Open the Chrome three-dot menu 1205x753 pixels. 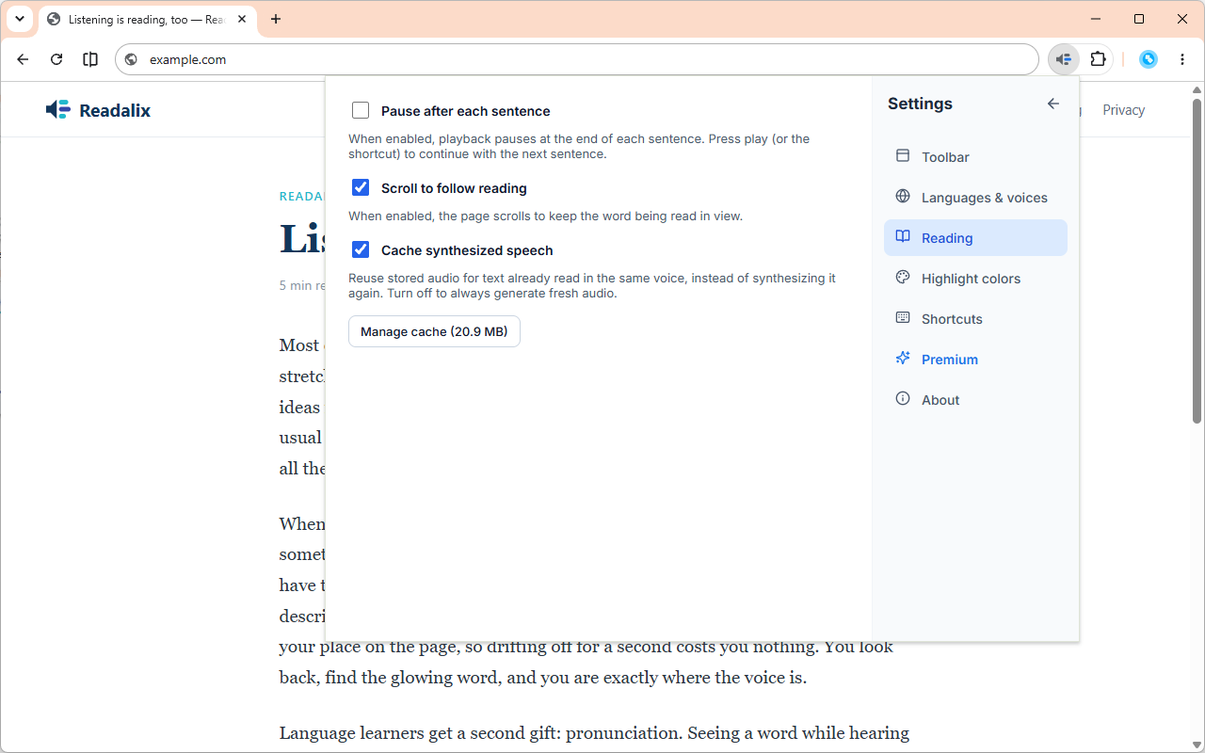click(1182, 59)
